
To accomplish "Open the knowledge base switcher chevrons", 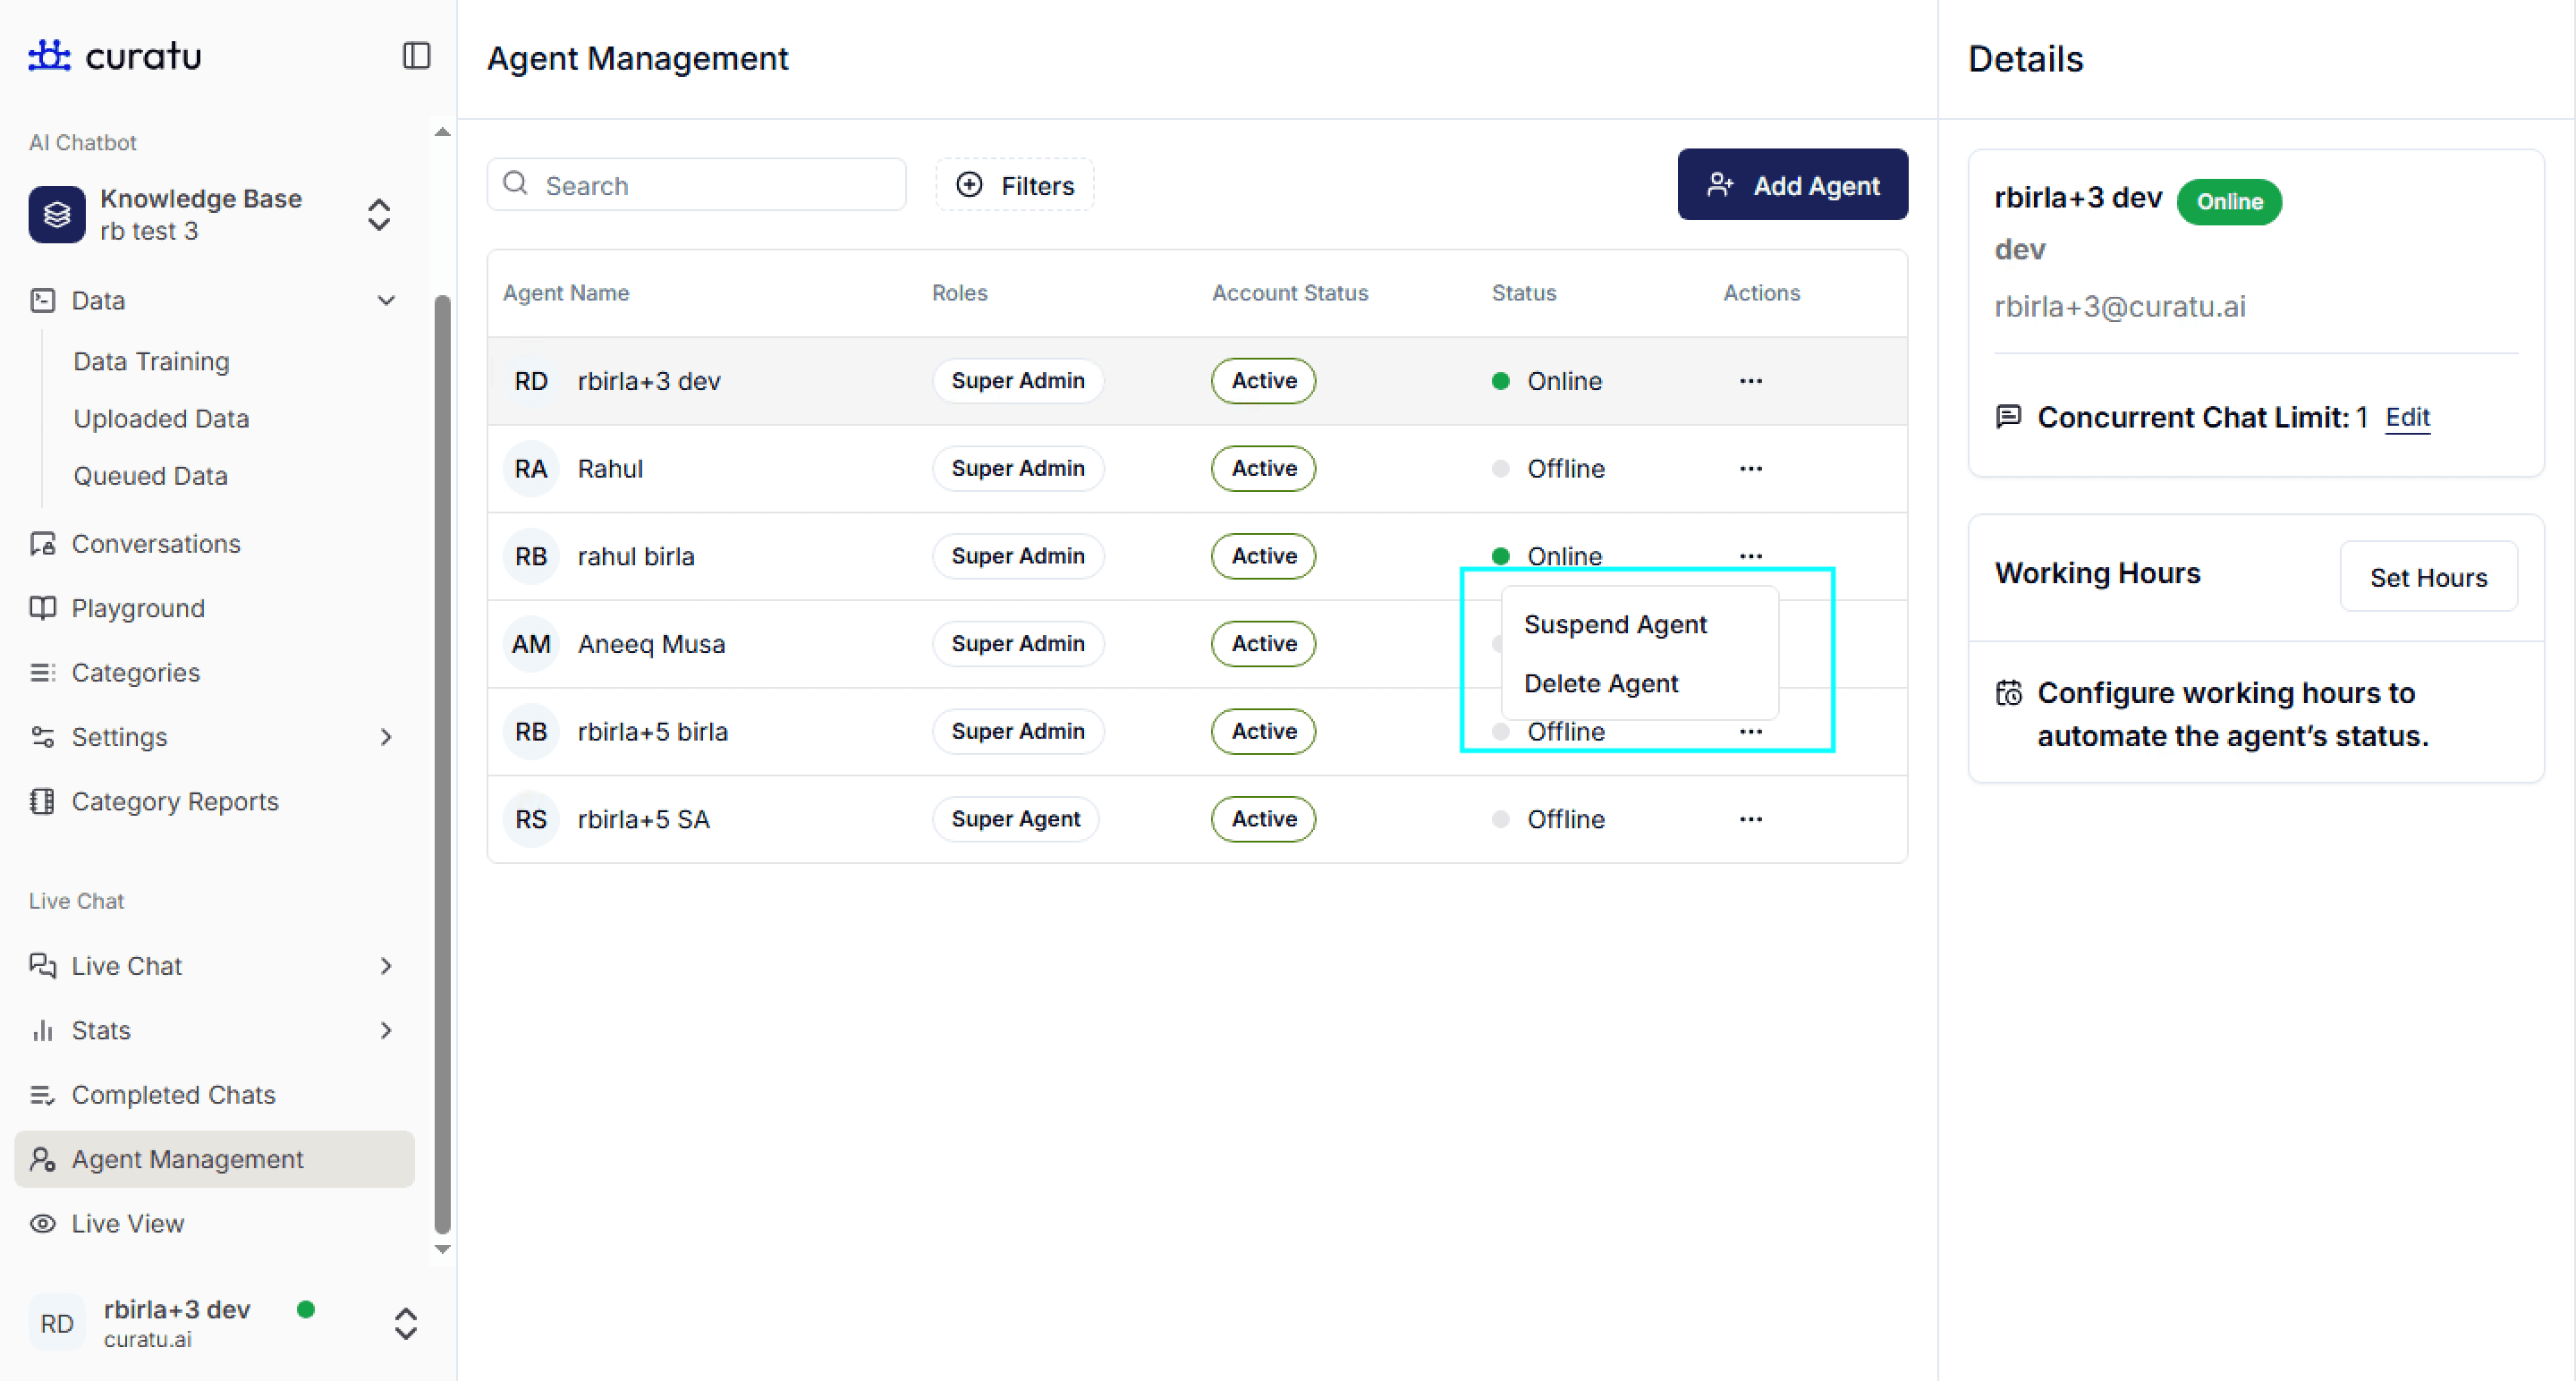I will point(379,214).
